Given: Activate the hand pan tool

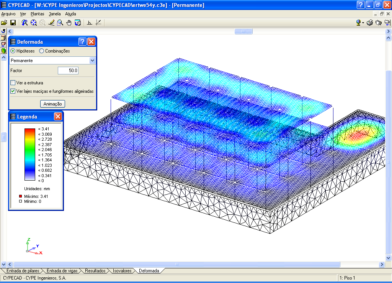Looking at the screenshot, I should tap(69, 23).
